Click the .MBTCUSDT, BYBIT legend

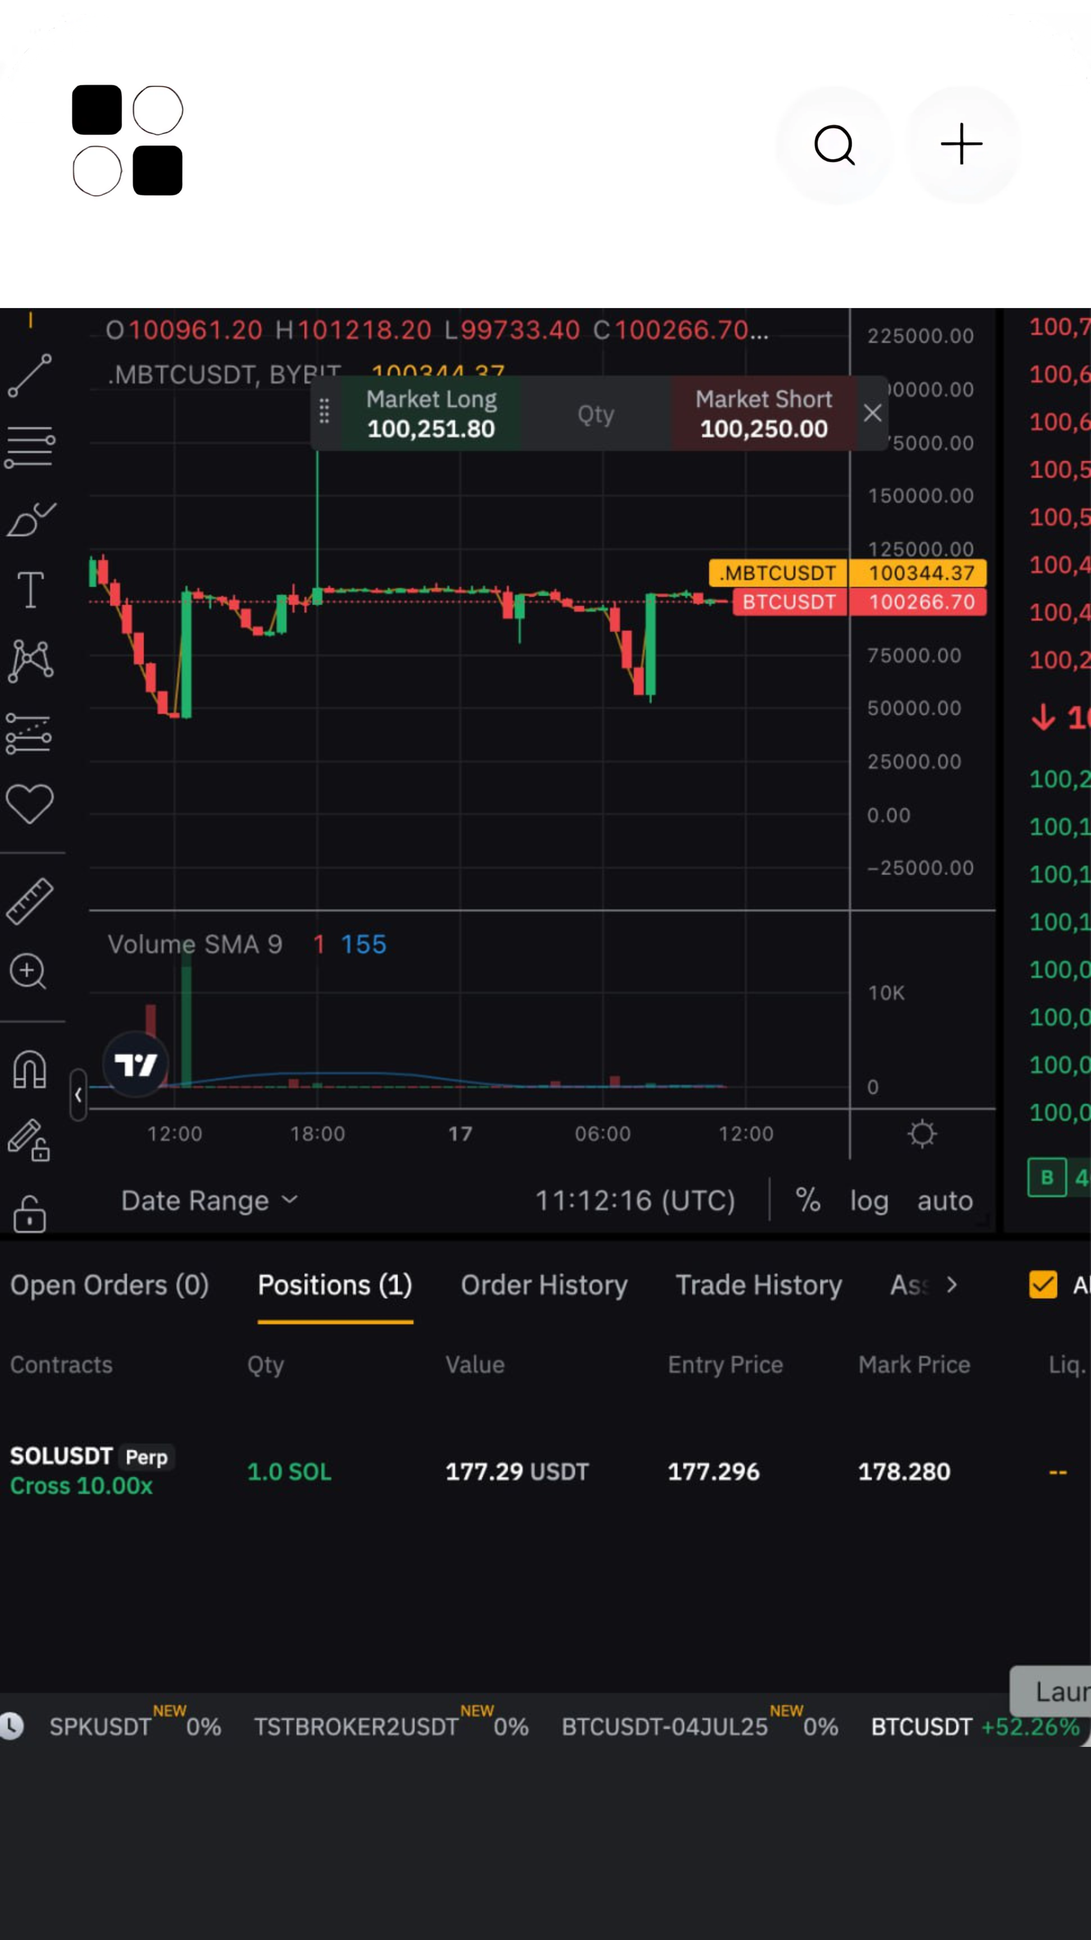(x=225, y=374)
